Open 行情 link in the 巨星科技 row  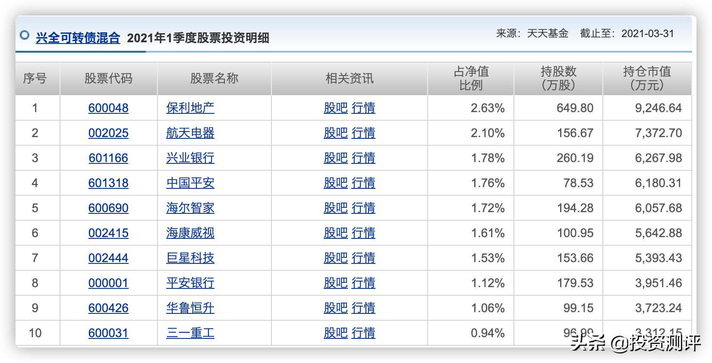(x=363, y=258)
